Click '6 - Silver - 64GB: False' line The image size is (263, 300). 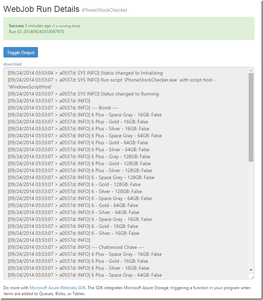tap(74, 212)
